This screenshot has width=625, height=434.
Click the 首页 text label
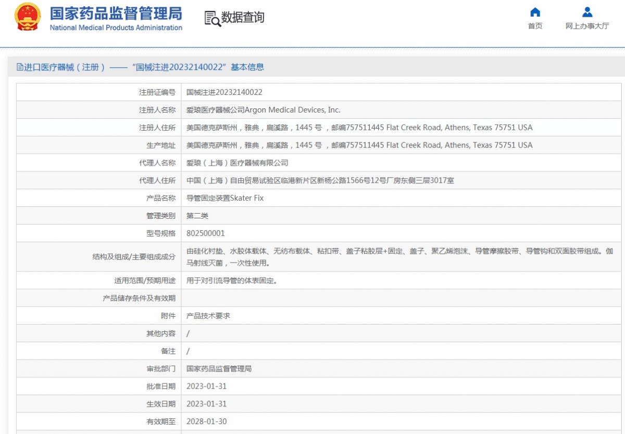[x=535, y=26]
